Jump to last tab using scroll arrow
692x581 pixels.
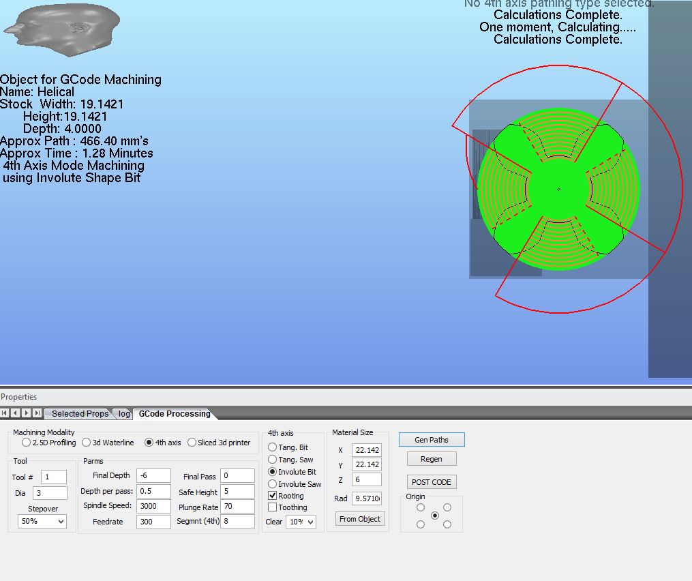[x=37, y=413]
